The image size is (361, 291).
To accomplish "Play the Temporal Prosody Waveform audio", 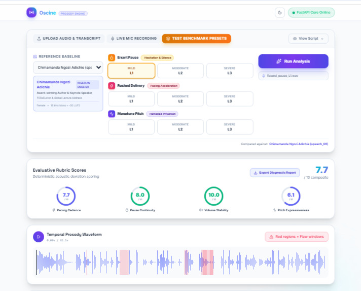I will click(39, 237).
